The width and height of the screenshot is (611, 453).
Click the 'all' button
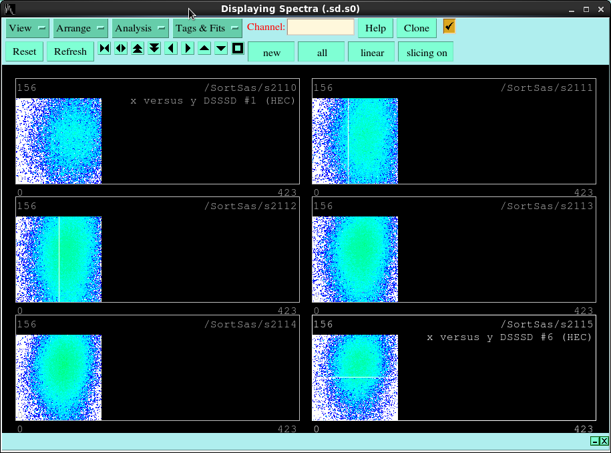coord(321,53)
